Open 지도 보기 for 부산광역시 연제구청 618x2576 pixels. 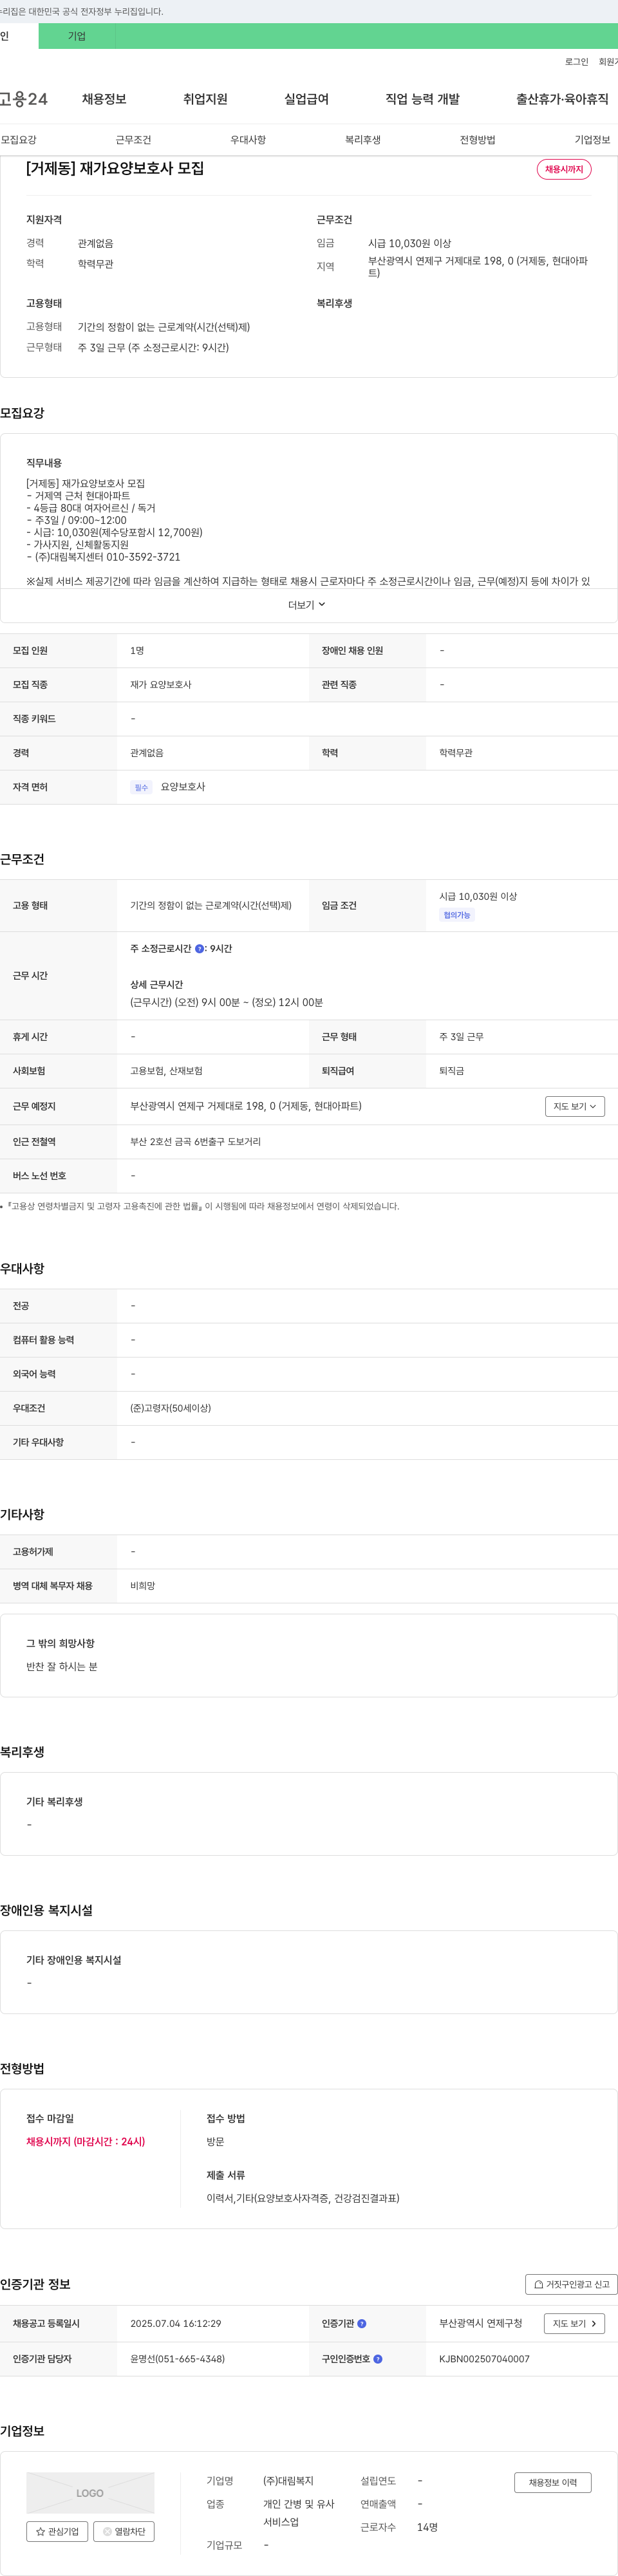[x=575, y=2323]
